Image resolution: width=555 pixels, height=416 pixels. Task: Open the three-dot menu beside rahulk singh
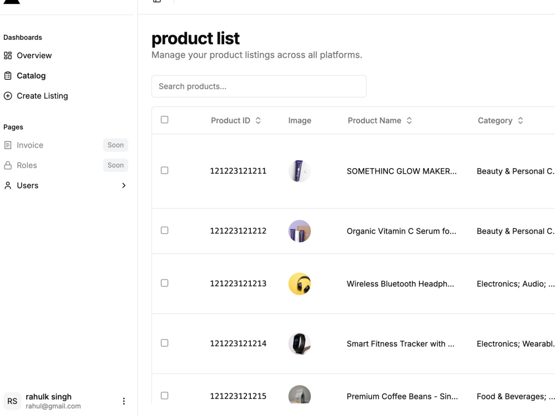124,401
